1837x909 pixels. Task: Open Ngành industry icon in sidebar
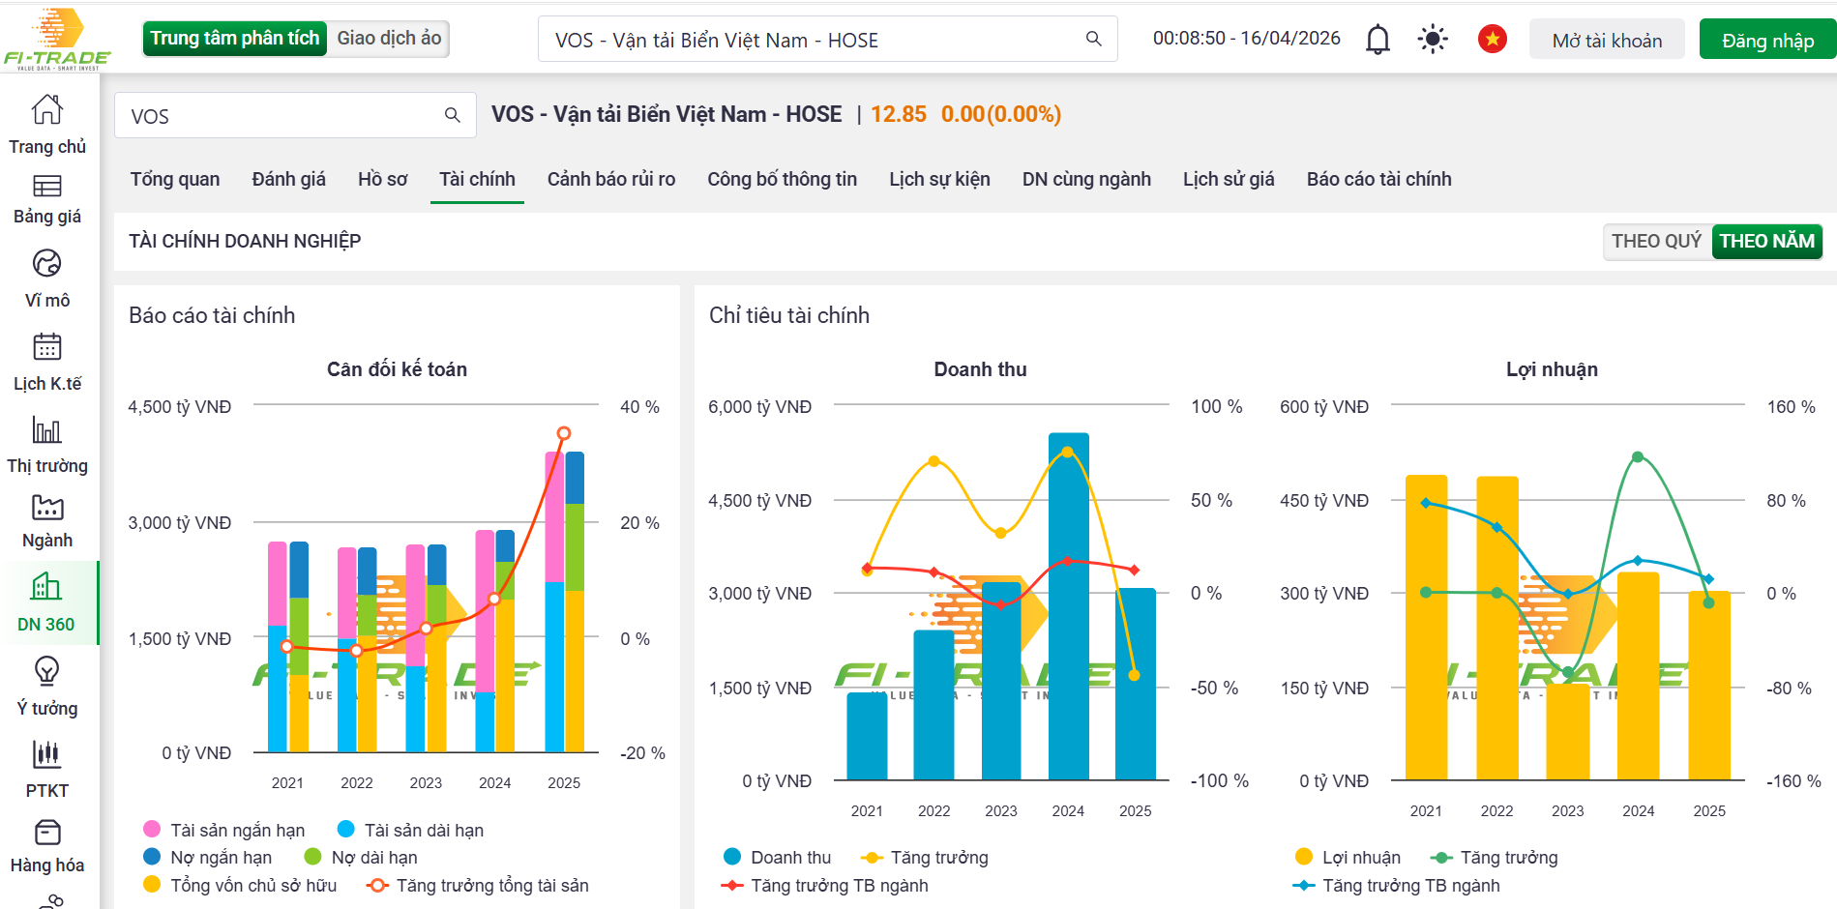tap(46, 508)
